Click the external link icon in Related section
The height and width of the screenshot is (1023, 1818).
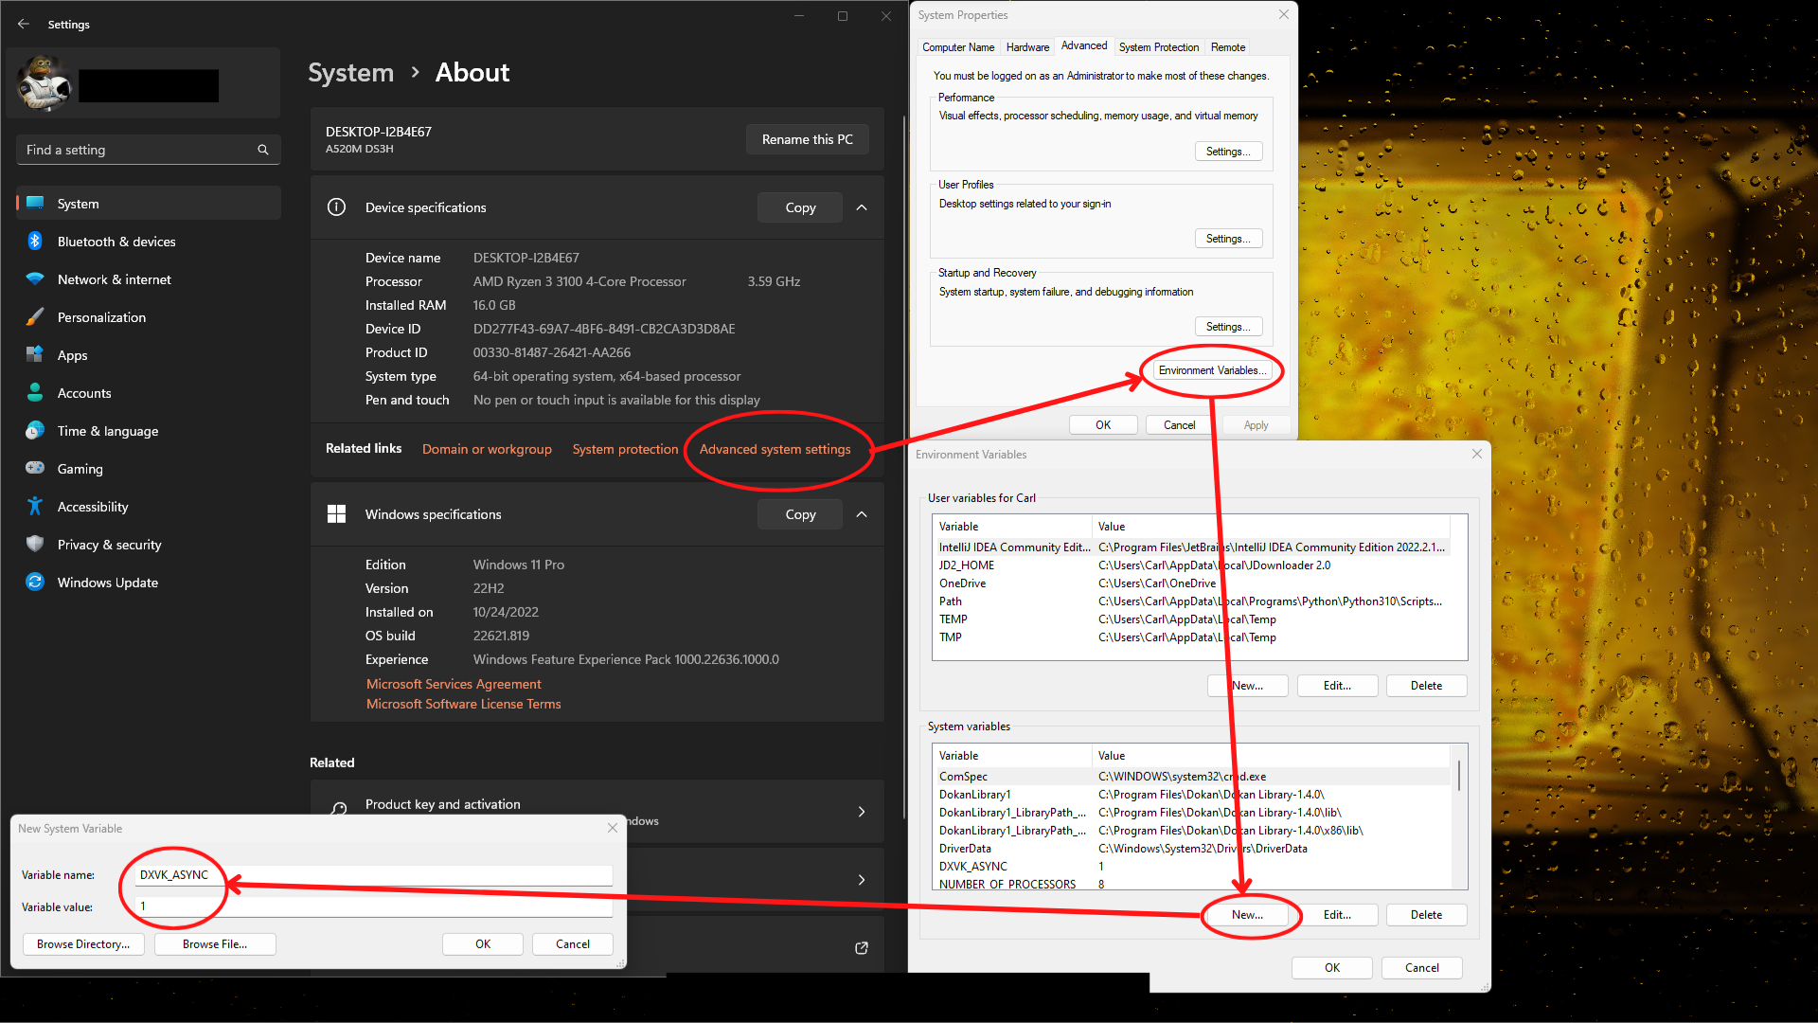(862, 948)
